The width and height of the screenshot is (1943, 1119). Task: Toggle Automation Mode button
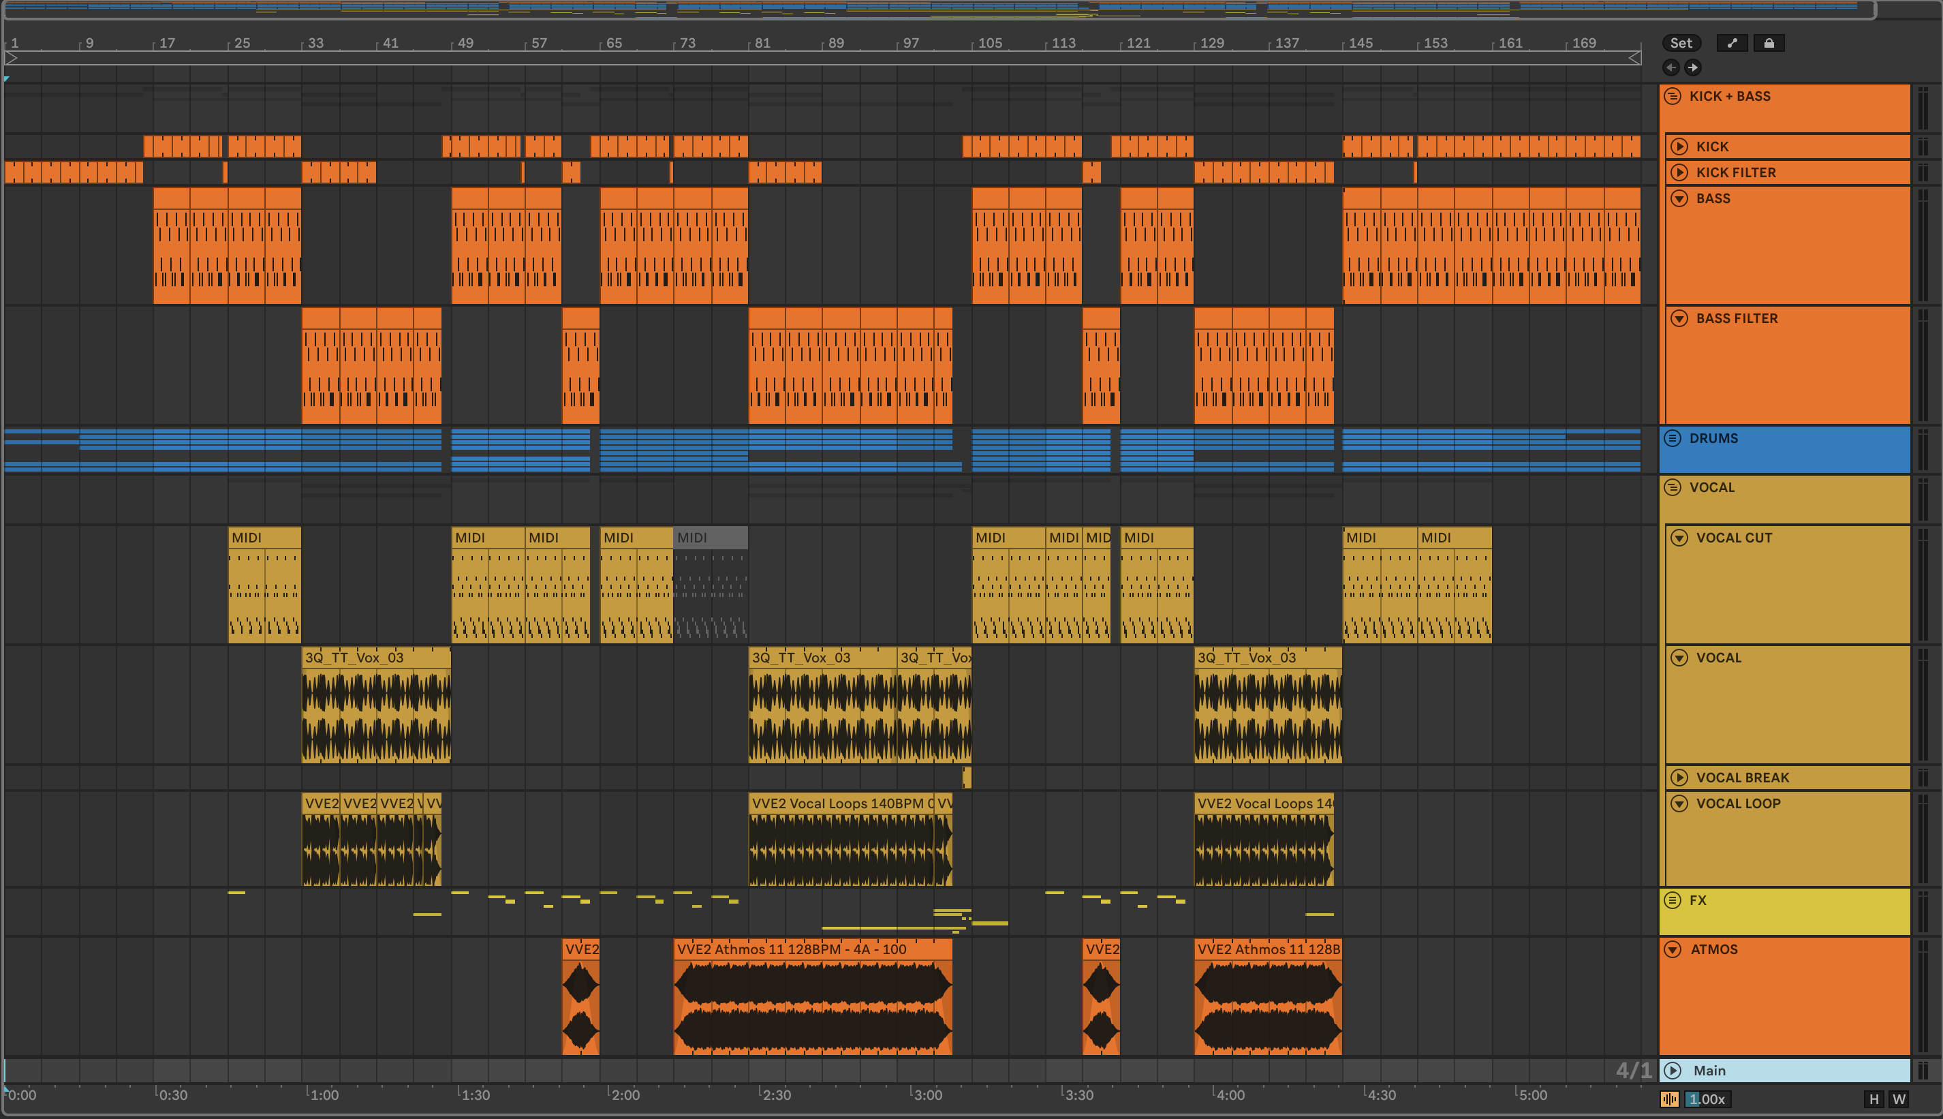1732,43
